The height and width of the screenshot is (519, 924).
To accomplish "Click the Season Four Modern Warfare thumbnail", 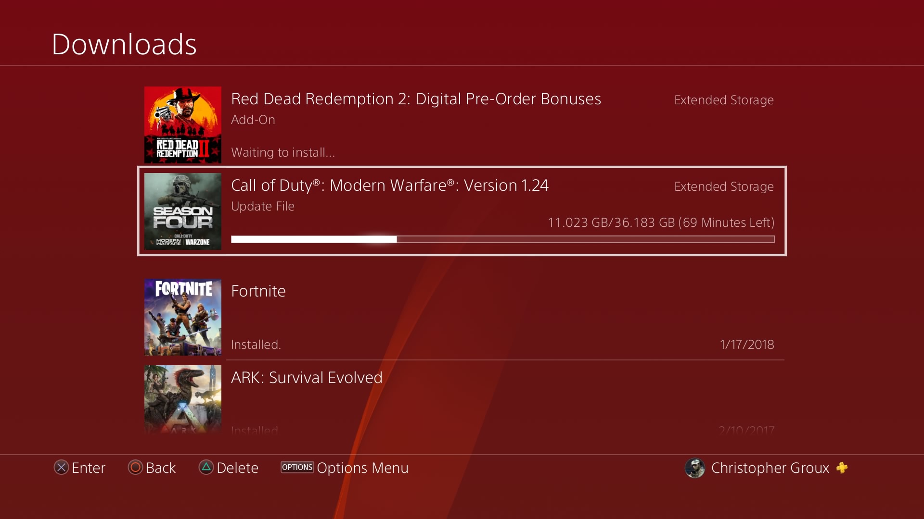I will (183, 211).
